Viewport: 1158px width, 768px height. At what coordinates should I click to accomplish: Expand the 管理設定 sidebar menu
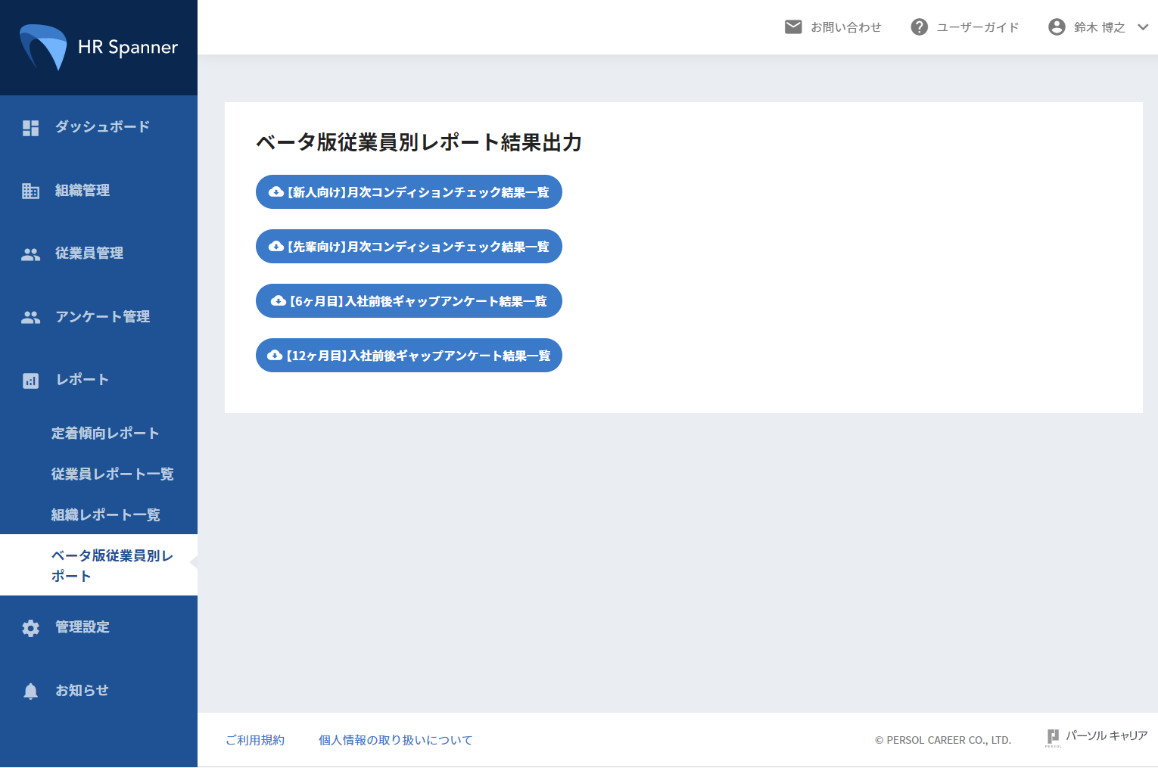pos(82,627)
